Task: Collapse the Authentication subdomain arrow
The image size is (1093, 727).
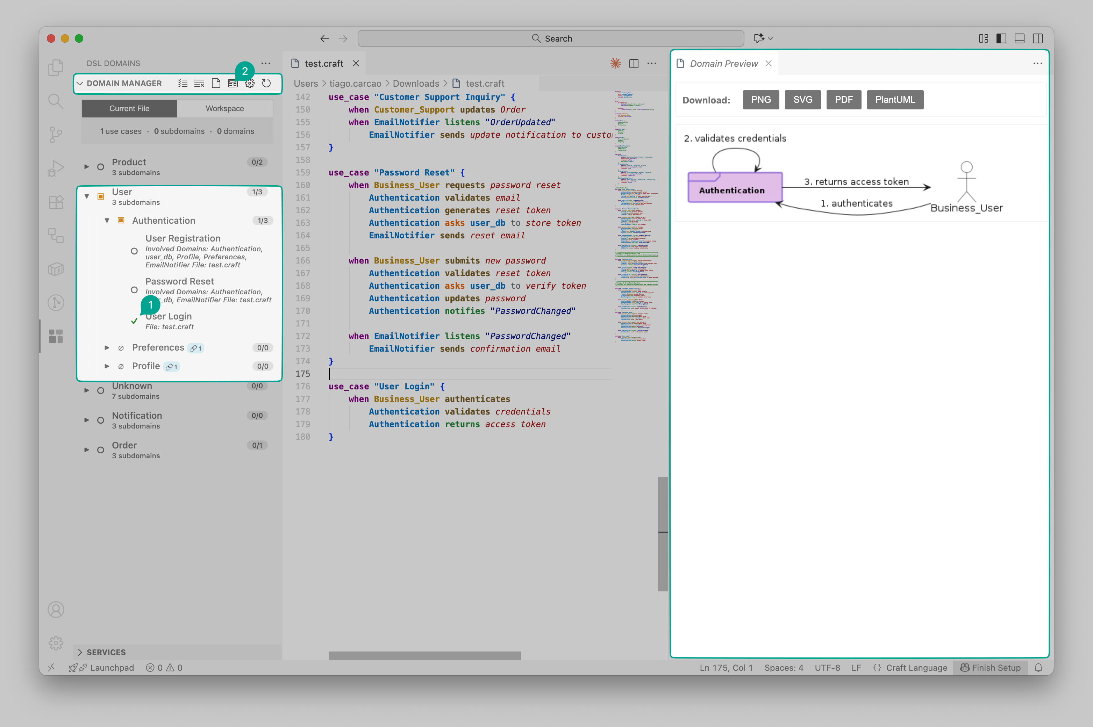Action: [x=107, y=221]
